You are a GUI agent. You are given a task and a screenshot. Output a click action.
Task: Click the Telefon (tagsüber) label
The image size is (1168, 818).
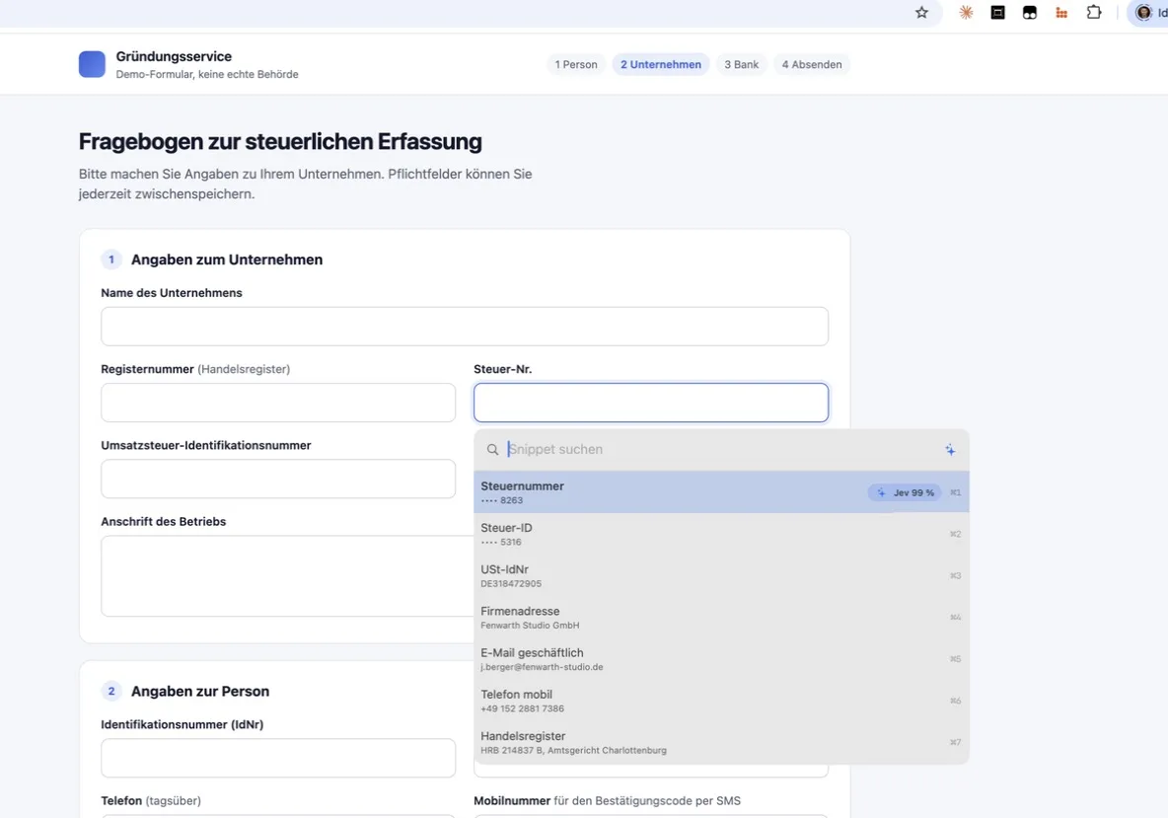[151, 800]
